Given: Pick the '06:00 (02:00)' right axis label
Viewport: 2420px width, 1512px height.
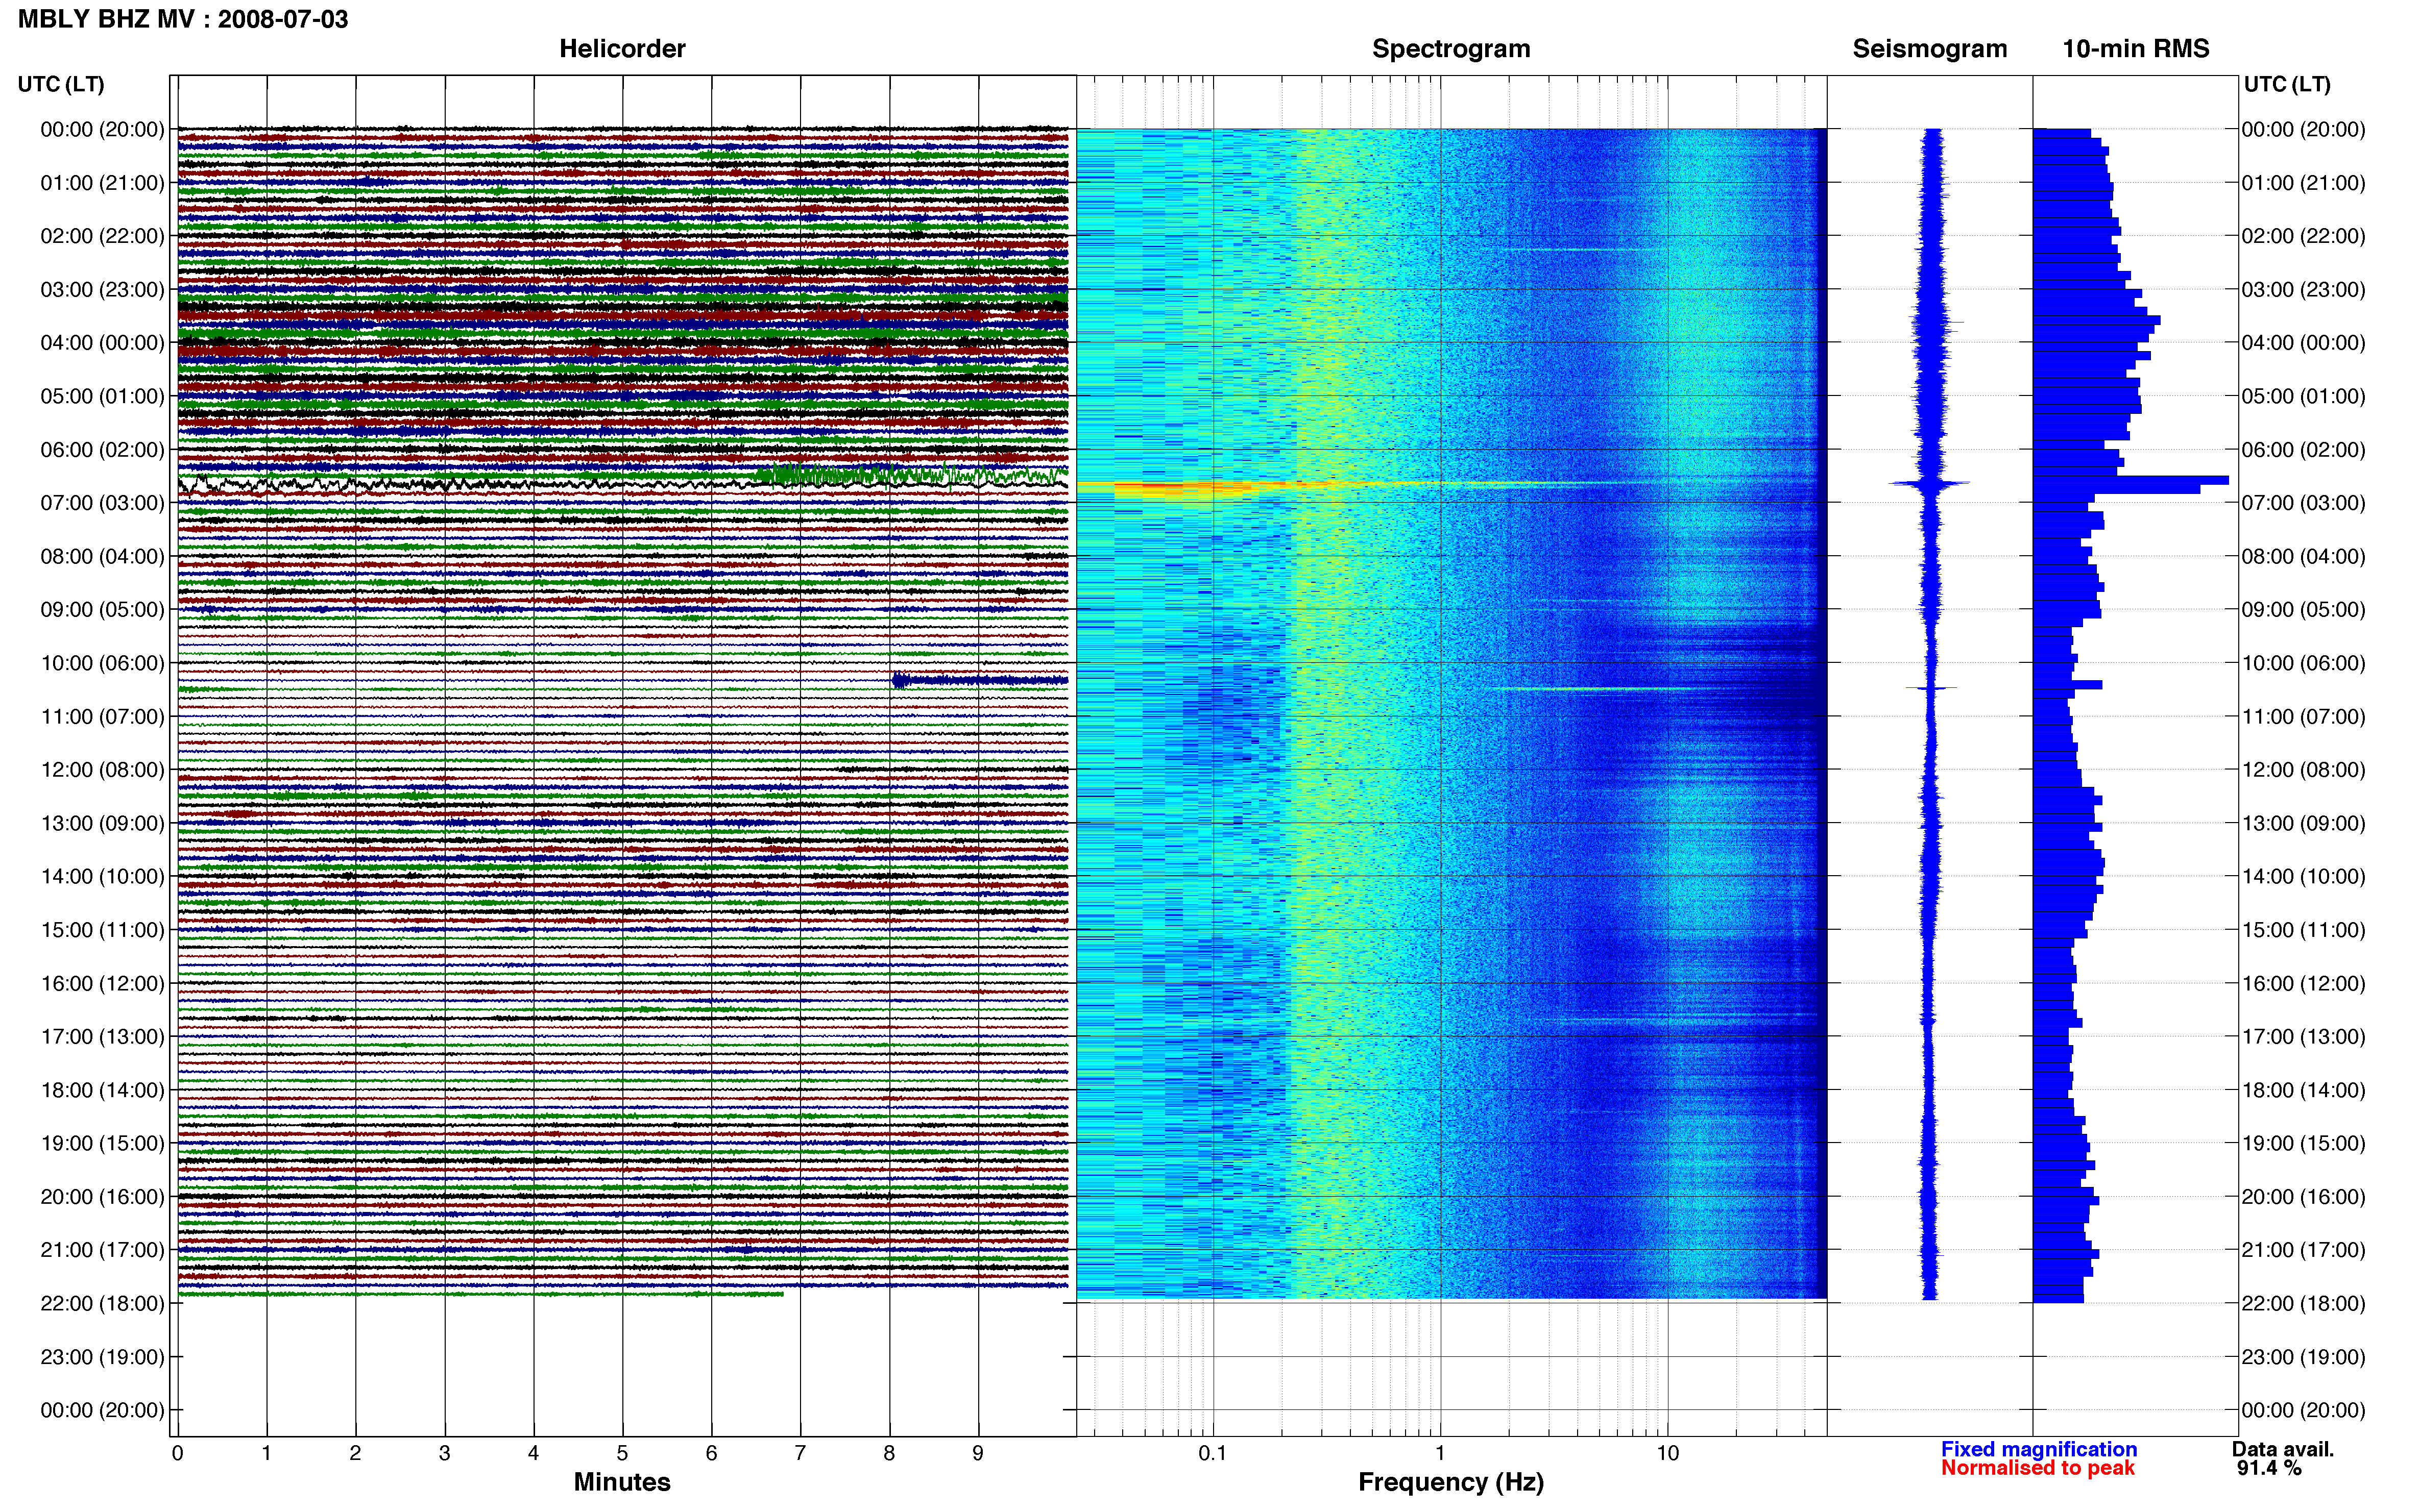Looking at the screenshot, I should coord(2303,450).
